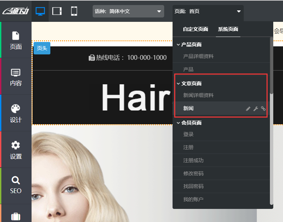Switch to tablet preview mode
The height and width of the screenshot is (222, 283).
click(57, 11)
